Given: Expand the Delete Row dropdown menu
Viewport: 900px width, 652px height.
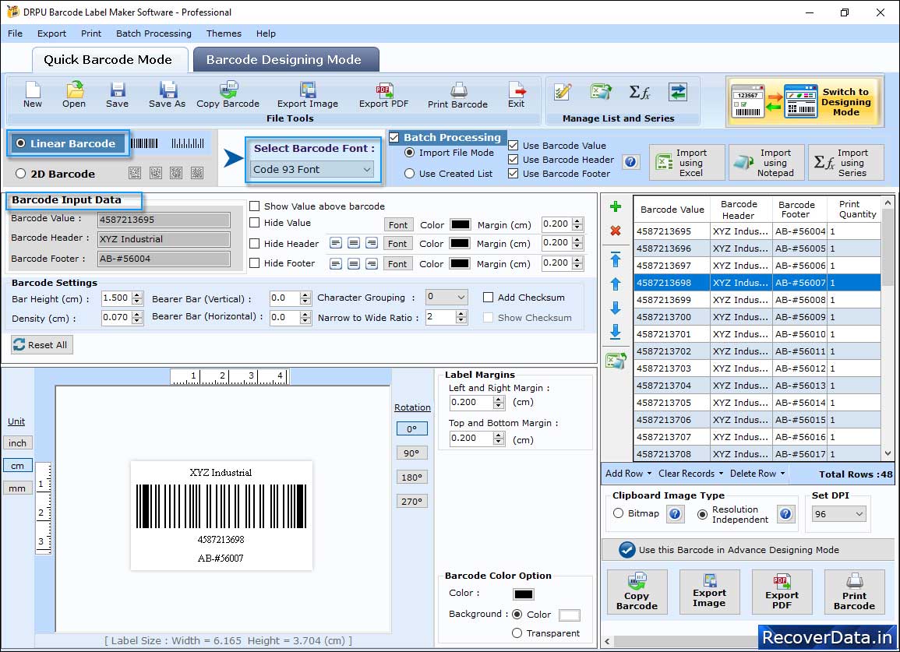Looking at the screenshot, I should [x=757, y=474].
